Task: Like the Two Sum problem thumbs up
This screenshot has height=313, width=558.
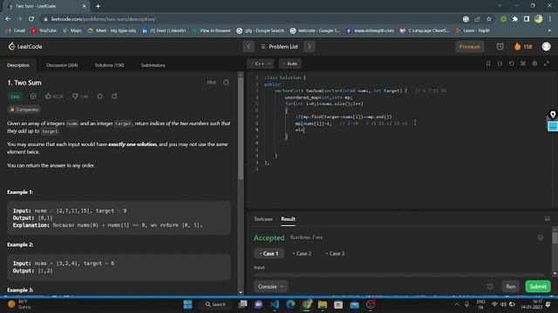Action: pos(54,97)
